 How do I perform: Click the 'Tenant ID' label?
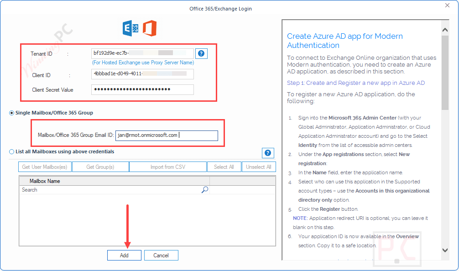click(41, 54)
